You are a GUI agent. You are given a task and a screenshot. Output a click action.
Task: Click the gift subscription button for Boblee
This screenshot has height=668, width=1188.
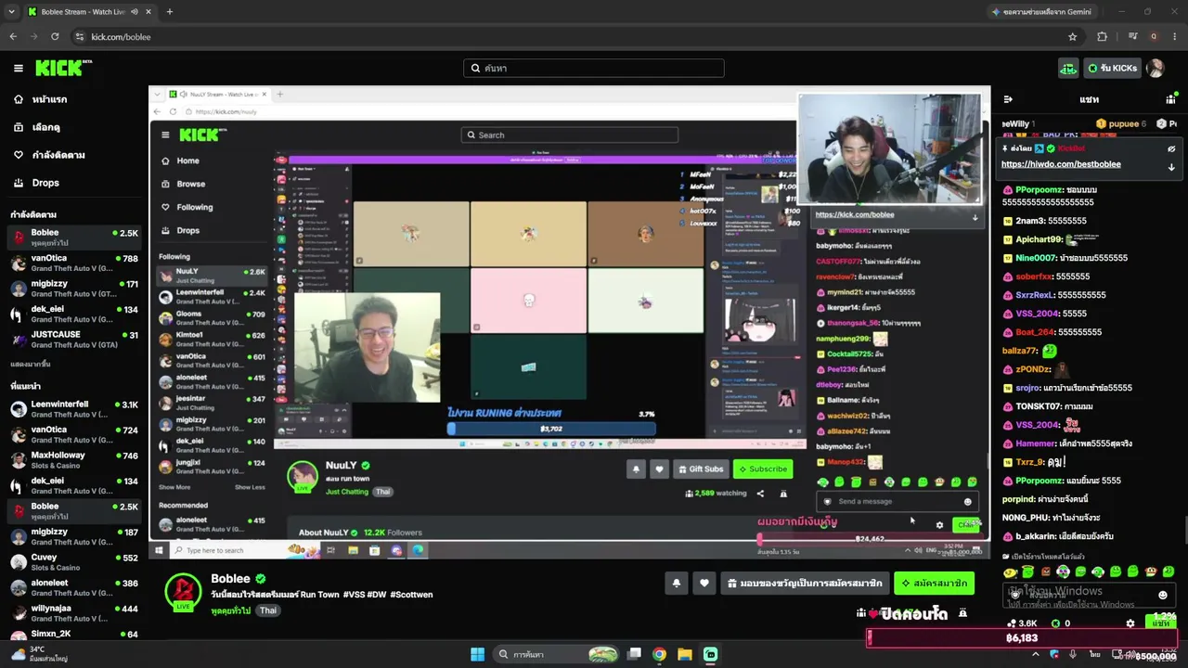tap(805, 584)
